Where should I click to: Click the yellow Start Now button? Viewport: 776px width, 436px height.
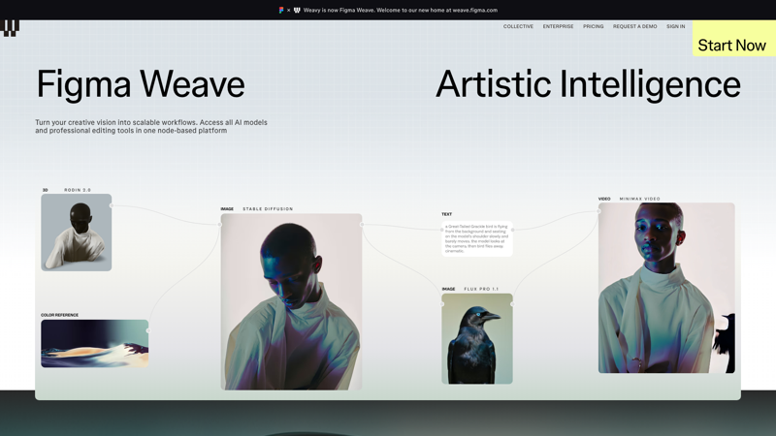coord(734,39)
